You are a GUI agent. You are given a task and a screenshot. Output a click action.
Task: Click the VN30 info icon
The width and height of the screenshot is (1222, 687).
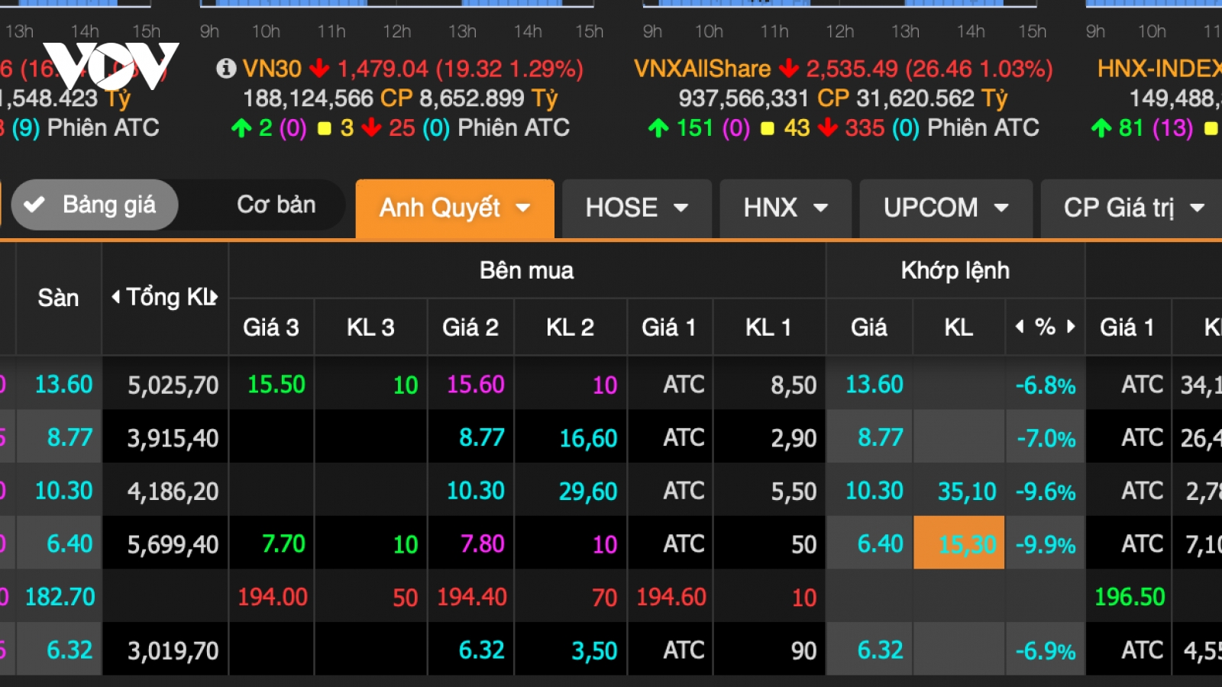[x=226, y=69]
